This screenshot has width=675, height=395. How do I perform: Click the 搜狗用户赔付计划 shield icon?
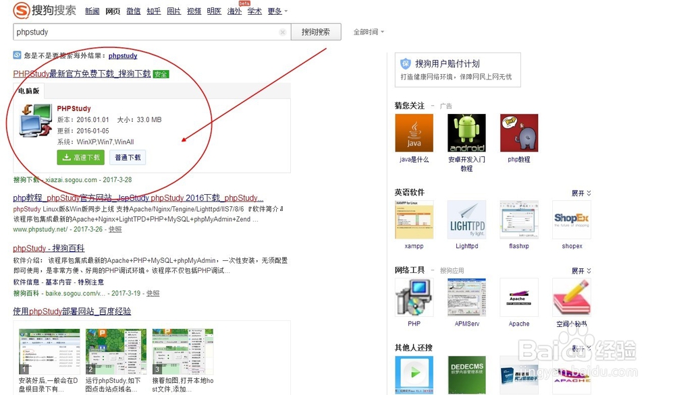click(406, 64)
